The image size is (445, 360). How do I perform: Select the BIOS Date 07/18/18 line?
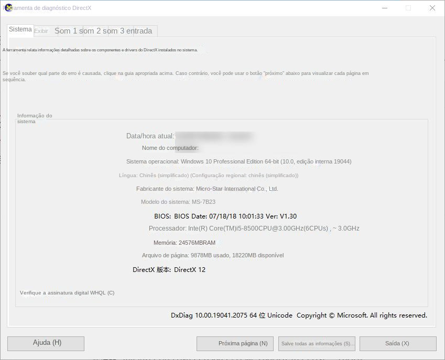225,216
